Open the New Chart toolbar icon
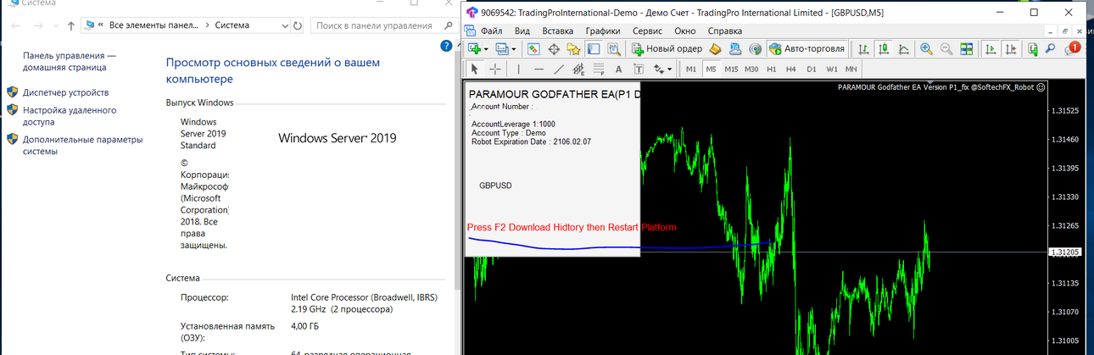1094x355 pixels. pyautogui.click(x=475, y=48)
